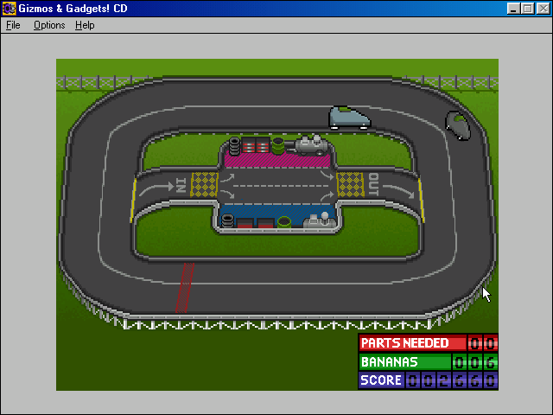Click the yellow OUT pit grid pad
The image size is (553, 415).
coord(351,184)
